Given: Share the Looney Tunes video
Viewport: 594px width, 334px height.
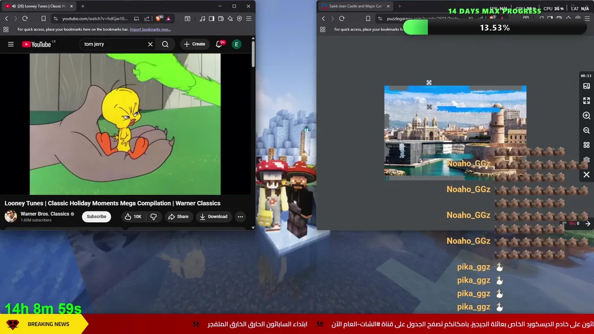Looking at the screenshot, I should click(x=178, y=217).
